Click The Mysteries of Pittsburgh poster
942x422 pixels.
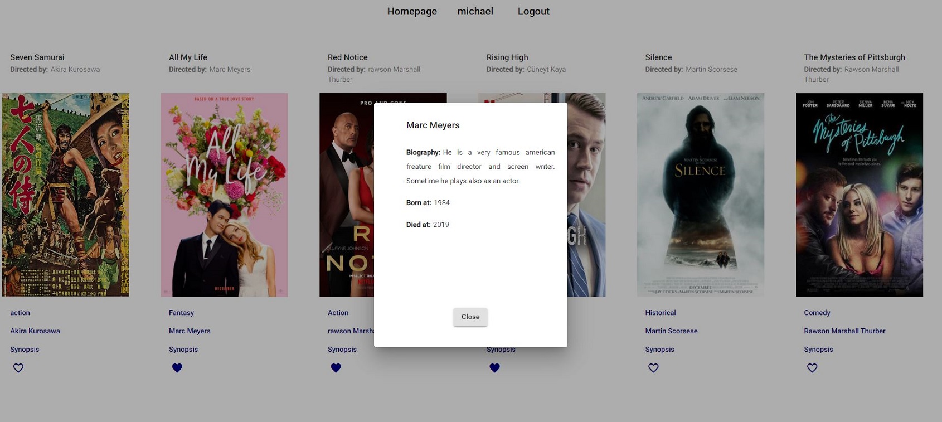tap(860, 195)
